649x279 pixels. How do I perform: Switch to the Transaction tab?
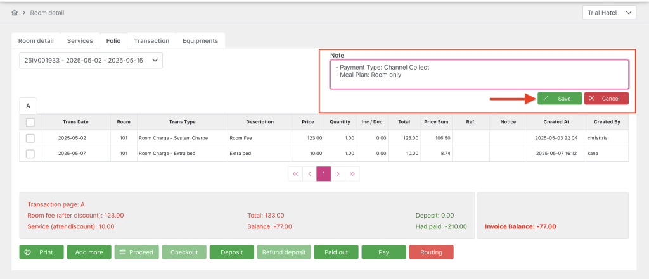click(151, 40)
